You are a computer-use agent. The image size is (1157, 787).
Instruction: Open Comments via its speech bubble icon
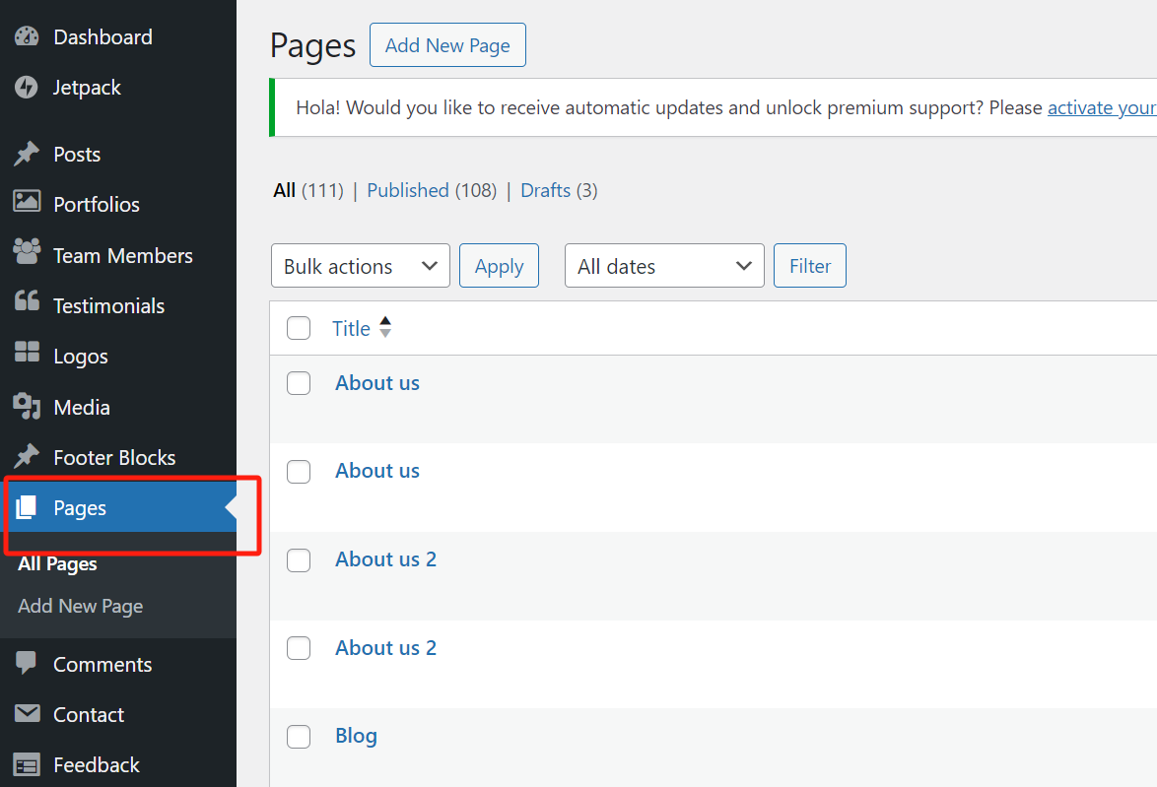[x=27, y=664]
